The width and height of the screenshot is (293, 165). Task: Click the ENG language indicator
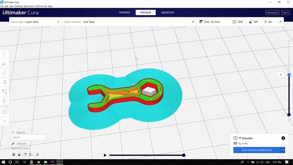267,162
